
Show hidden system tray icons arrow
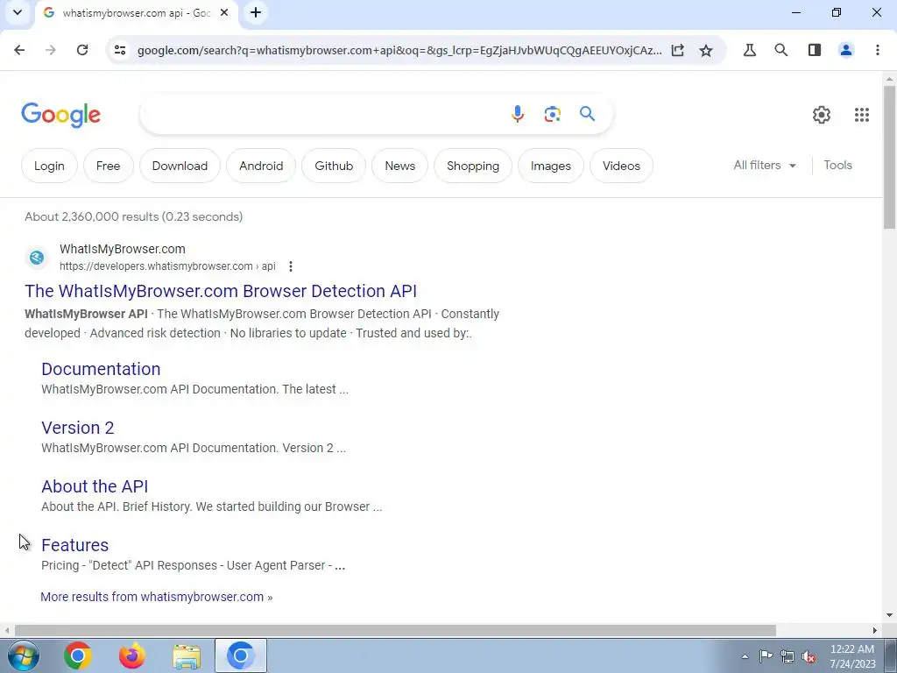[745, 656]
